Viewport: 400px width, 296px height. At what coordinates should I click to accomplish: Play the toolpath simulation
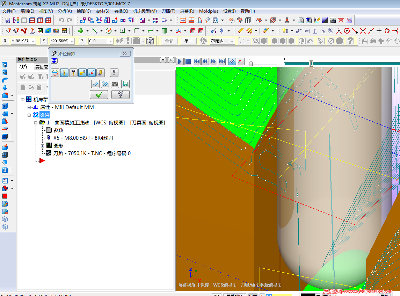pos(180,62)
